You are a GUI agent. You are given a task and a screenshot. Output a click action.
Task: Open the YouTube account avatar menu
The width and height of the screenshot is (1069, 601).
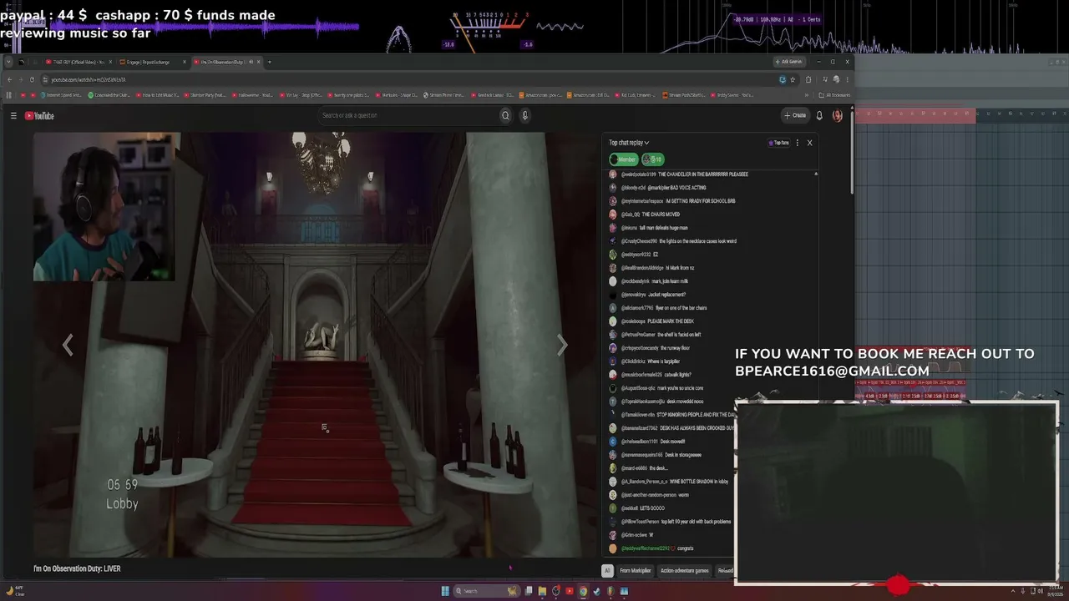(x=838, y=115)
